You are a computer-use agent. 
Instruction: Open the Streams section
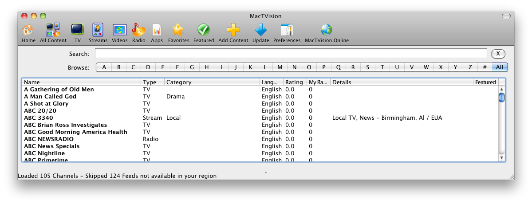98,33
